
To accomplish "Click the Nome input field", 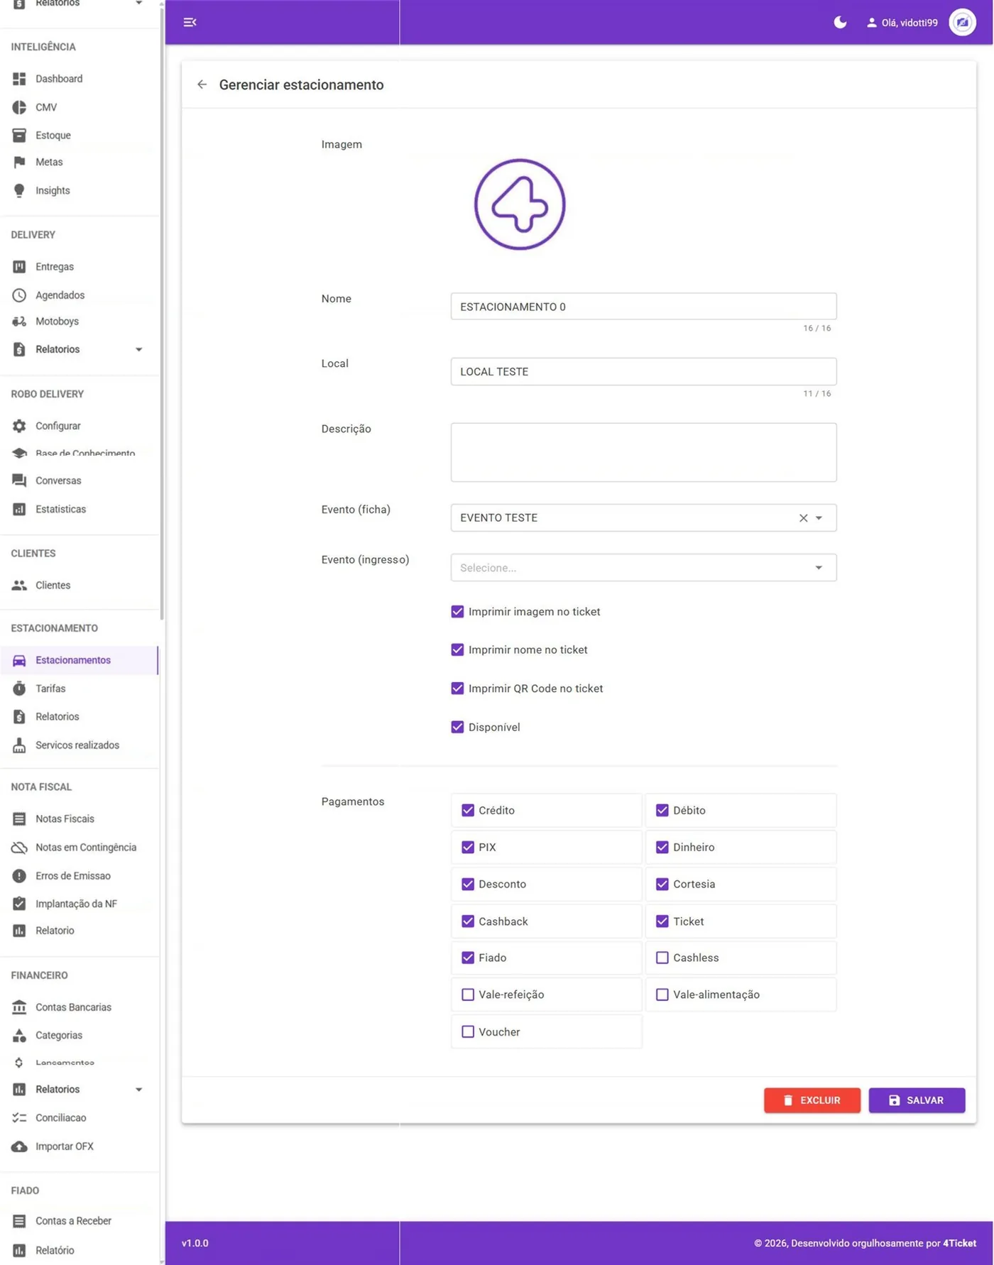I will [x=643, y=307].
